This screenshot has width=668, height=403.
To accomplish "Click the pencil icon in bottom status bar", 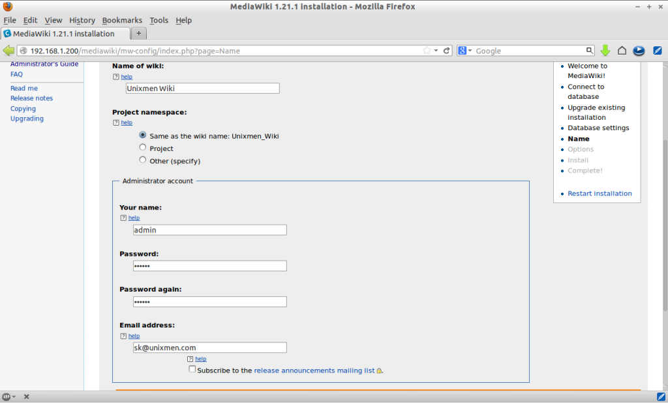I will (x=661, y=396).
